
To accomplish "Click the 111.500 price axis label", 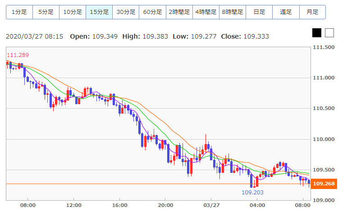I will pos(324,48).
